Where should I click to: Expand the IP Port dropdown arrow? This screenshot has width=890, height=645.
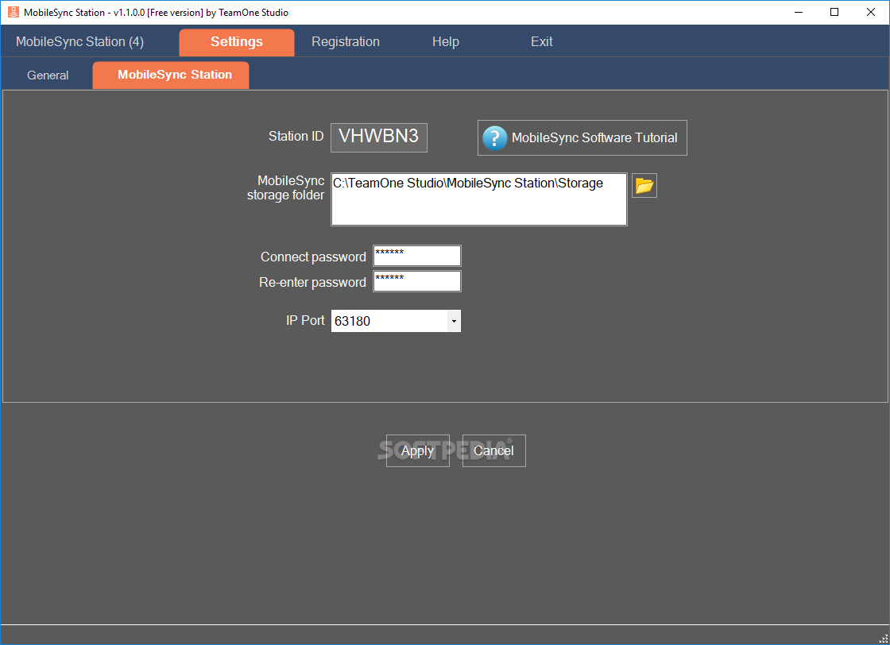(x=454, y=321)
